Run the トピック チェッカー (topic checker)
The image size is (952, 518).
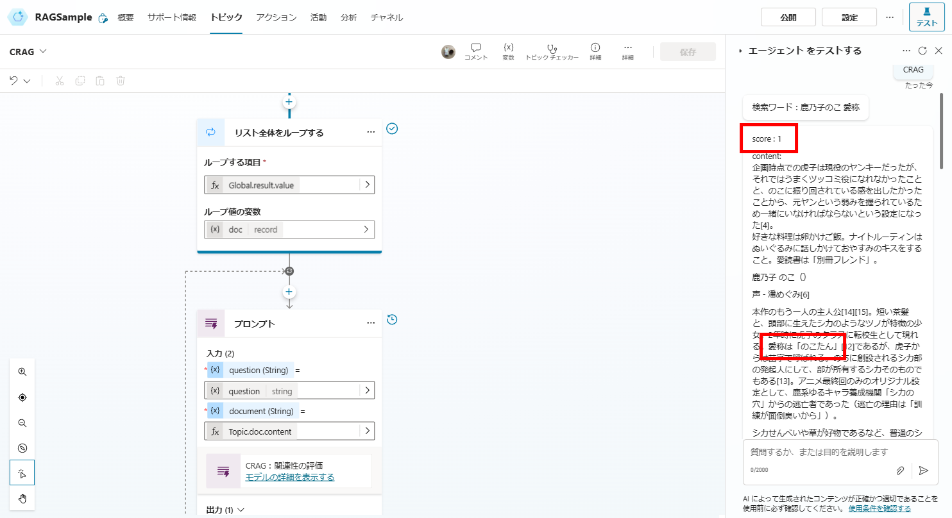pos(552,51)
